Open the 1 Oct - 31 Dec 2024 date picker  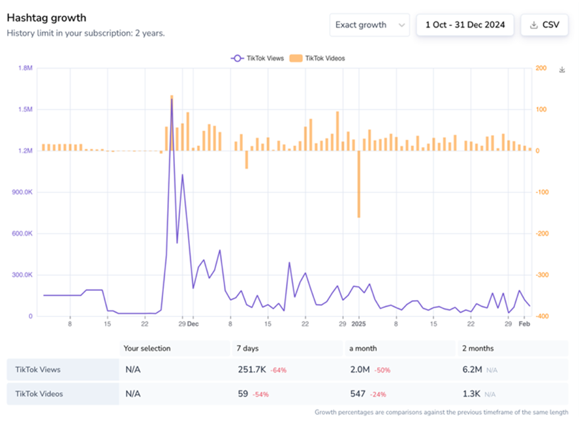click(465, 25)
